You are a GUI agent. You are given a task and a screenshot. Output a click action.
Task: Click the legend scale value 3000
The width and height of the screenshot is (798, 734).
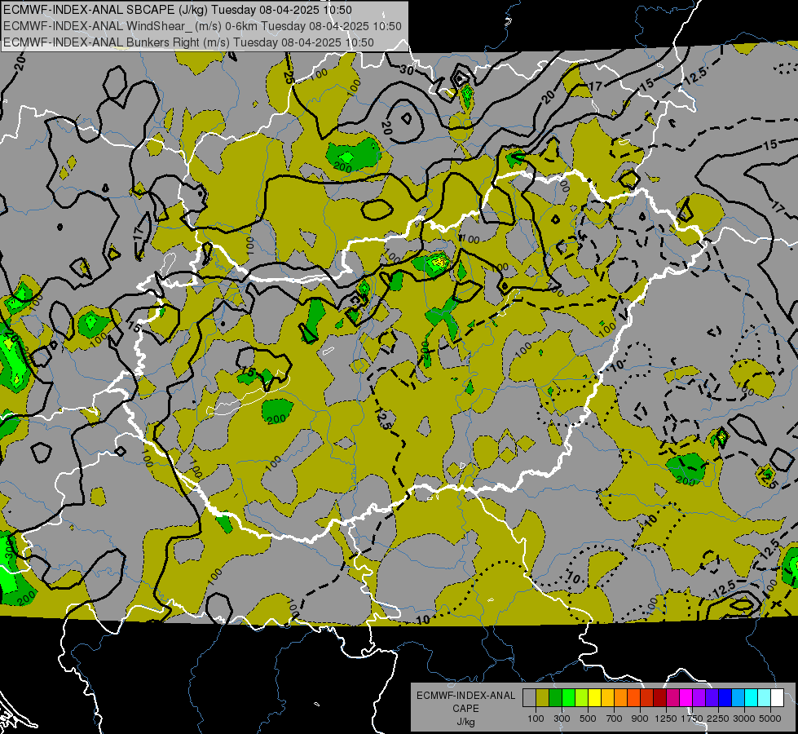point(743,719)
